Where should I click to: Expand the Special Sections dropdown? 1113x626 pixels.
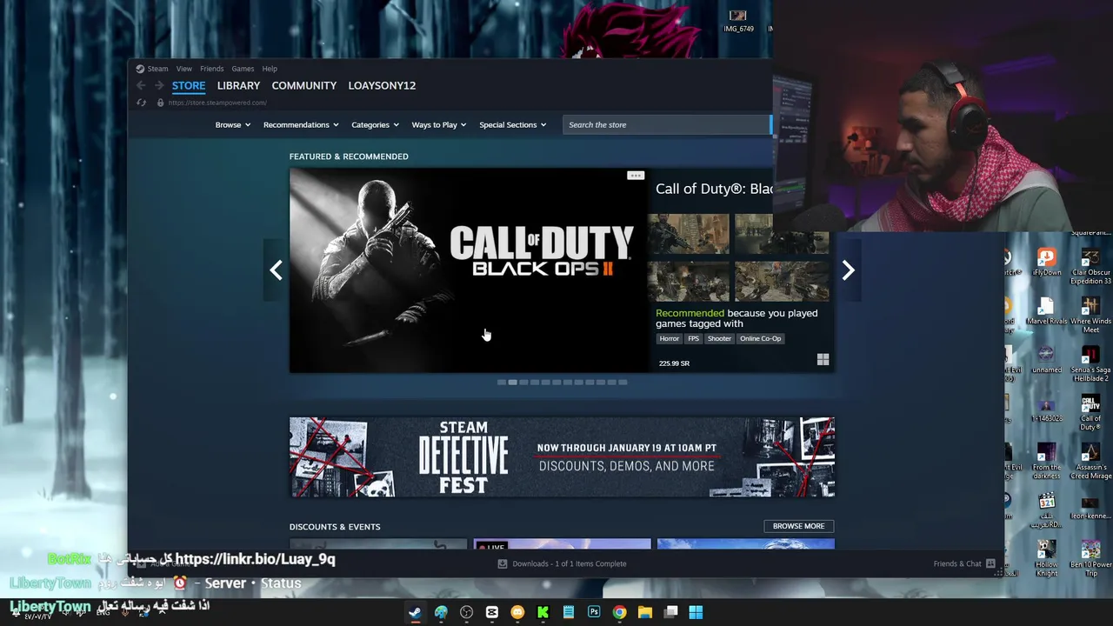pyautogui.click(x=513, y=124)
